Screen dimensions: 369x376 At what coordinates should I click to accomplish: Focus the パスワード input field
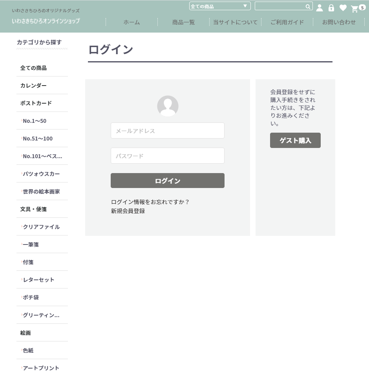[168, 156]
